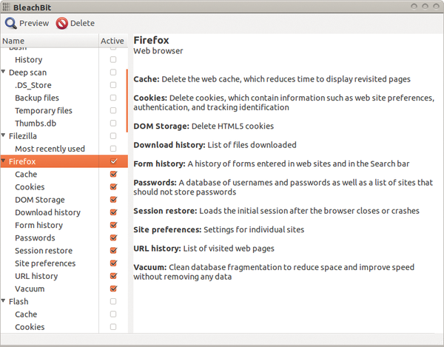Select the Site preferences row
Image resolution: width=444 pixels, height=347 pixels.
[x=64, y=263]
